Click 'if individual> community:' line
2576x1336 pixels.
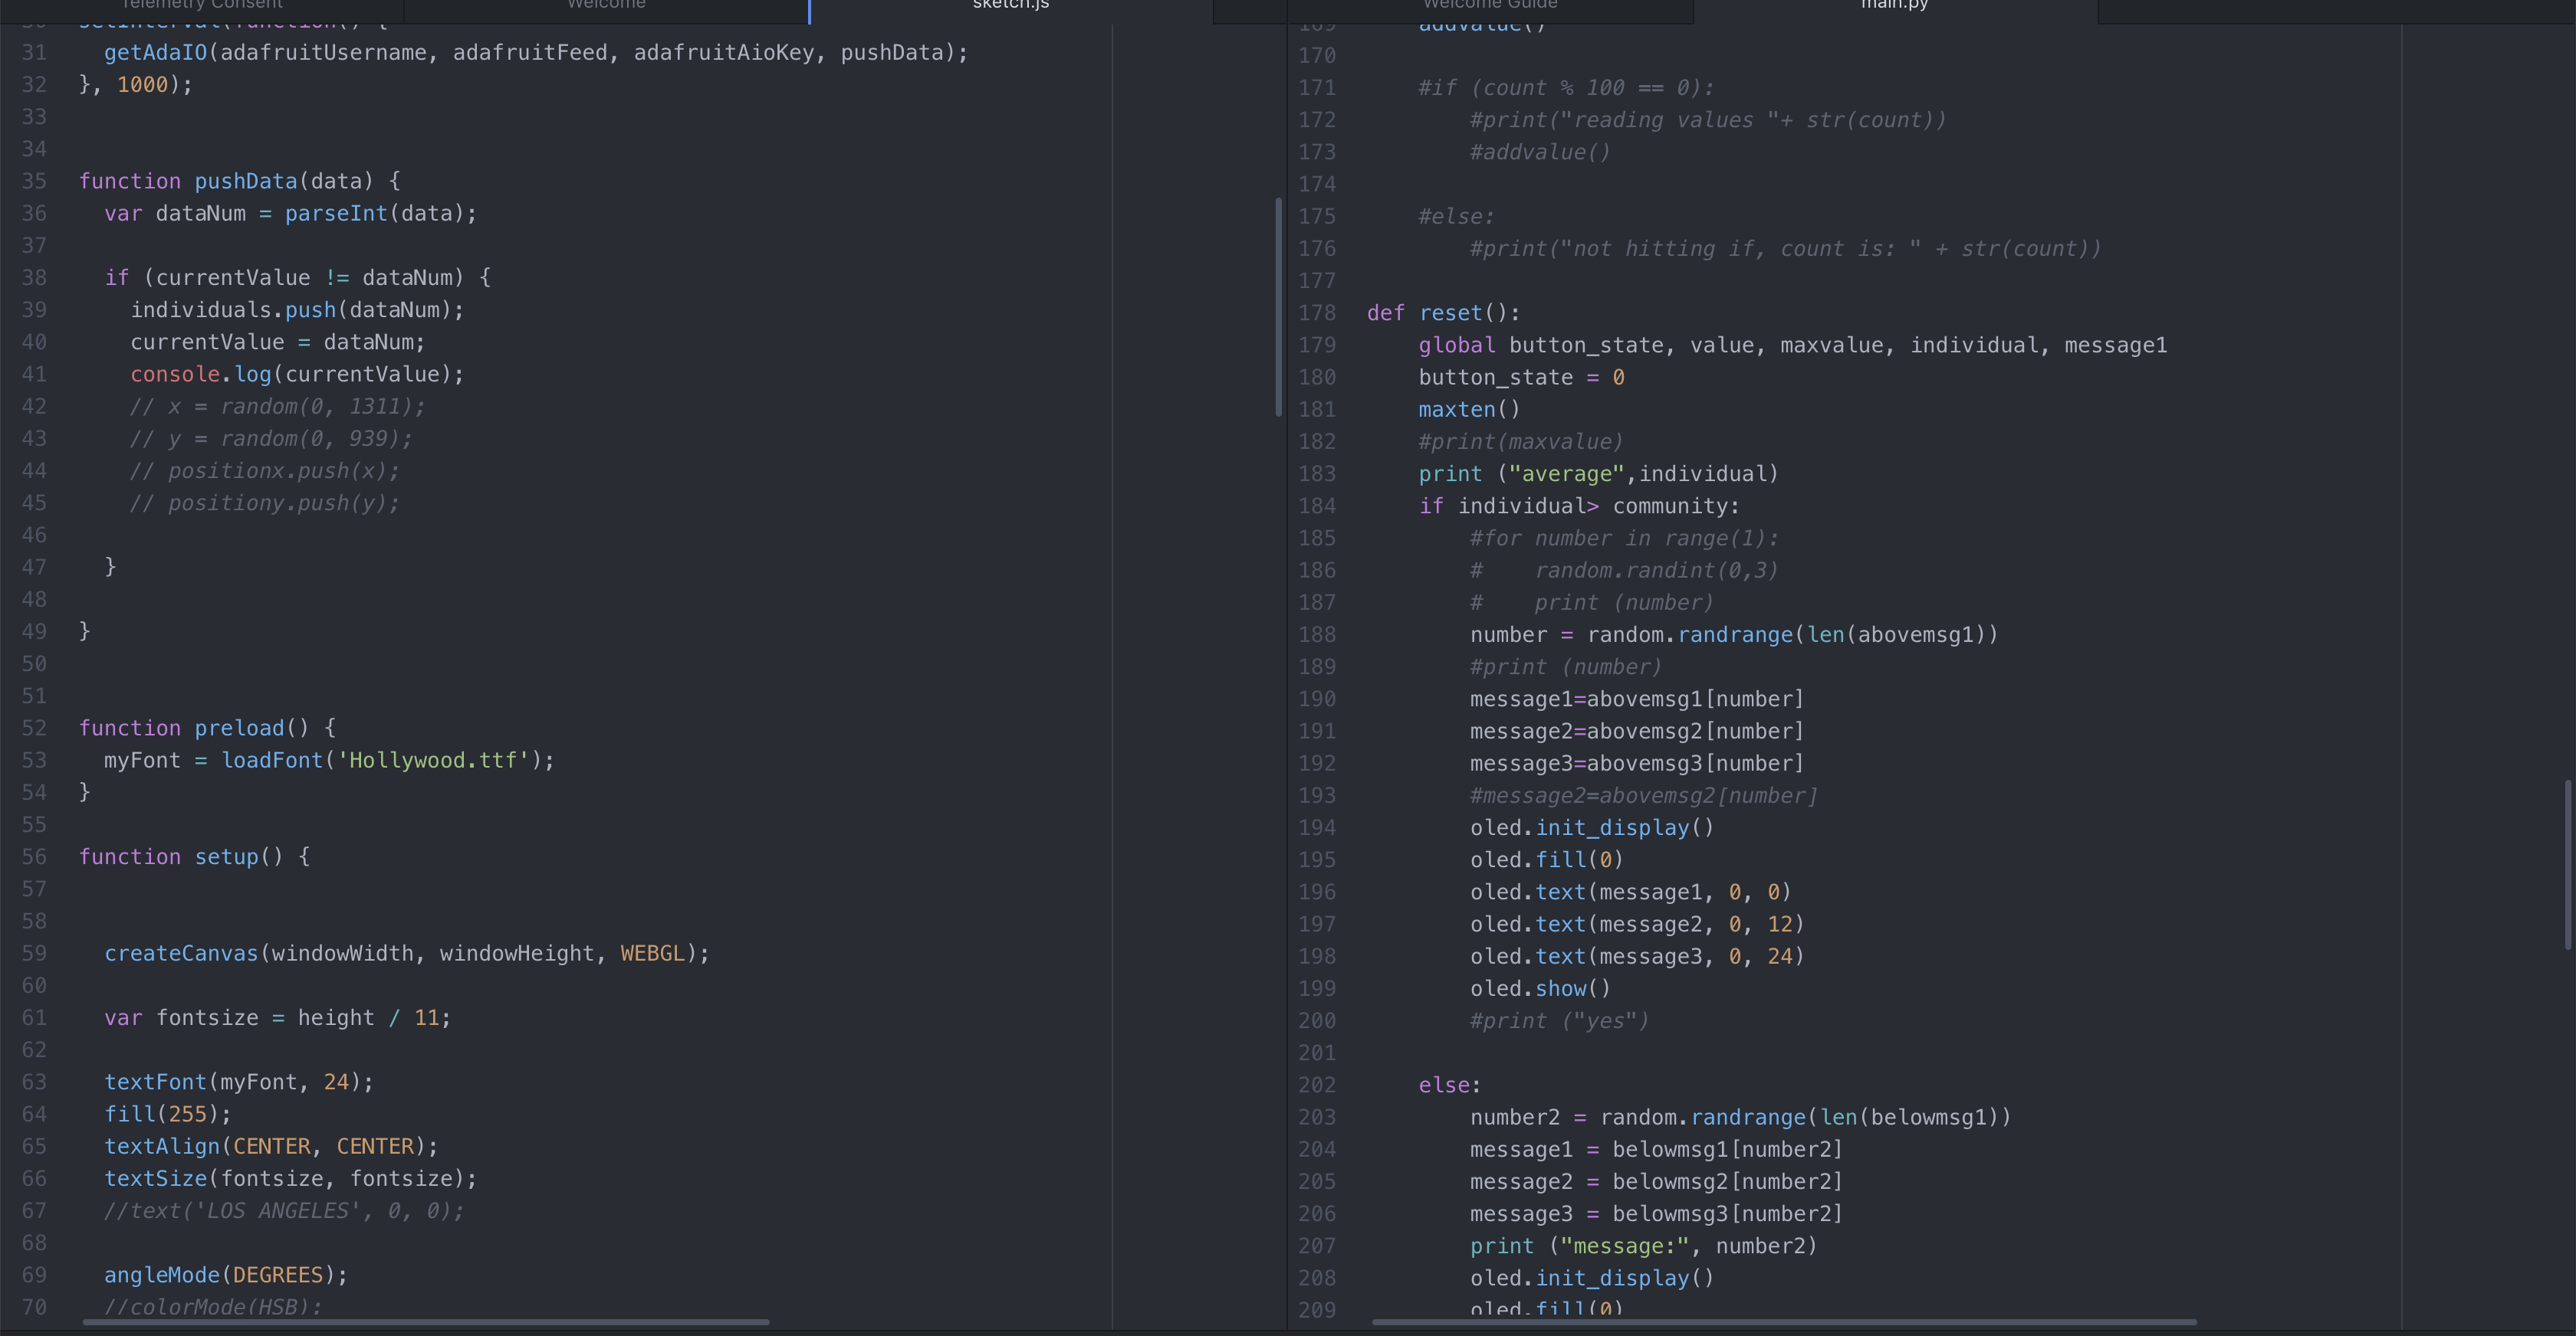[x=1580, y=506]
